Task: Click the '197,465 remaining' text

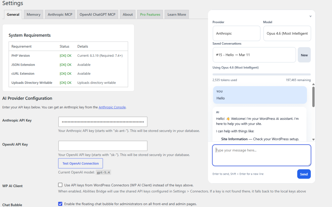Action: coord(298,80)
